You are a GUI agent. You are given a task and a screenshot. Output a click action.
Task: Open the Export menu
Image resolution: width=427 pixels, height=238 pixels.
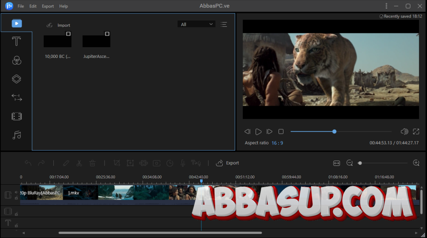tap(48, 6)
